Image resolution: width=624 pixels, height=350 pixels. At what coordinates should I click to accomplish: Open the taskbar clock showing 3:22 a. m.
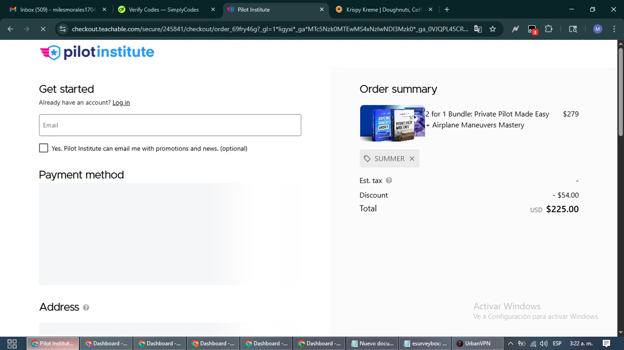click(581, 344)
